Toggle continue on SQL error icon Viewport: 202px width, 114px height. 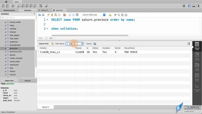point(64,15)
